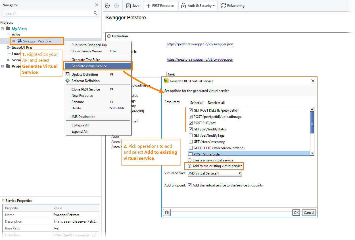Open the Auth & Security dropdown
355x240 pixels.
point(198,6)
